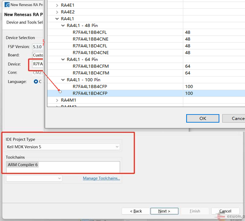Click the RA4M1 family label
This screenshot has height=221, width=245.
68,100
